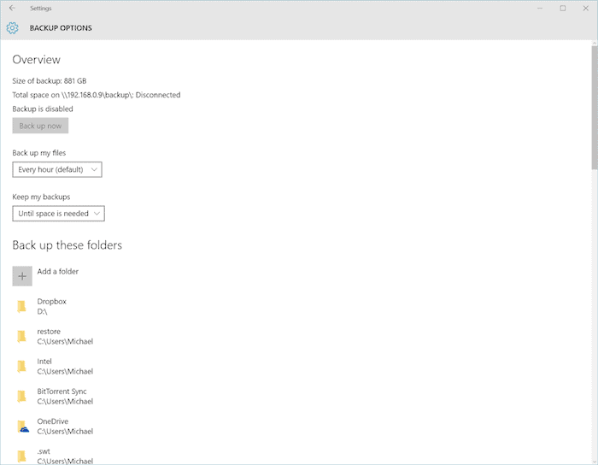The image size is (598, 465).
Task: Click the plus icon to add folder
Action: coord(22,276)
